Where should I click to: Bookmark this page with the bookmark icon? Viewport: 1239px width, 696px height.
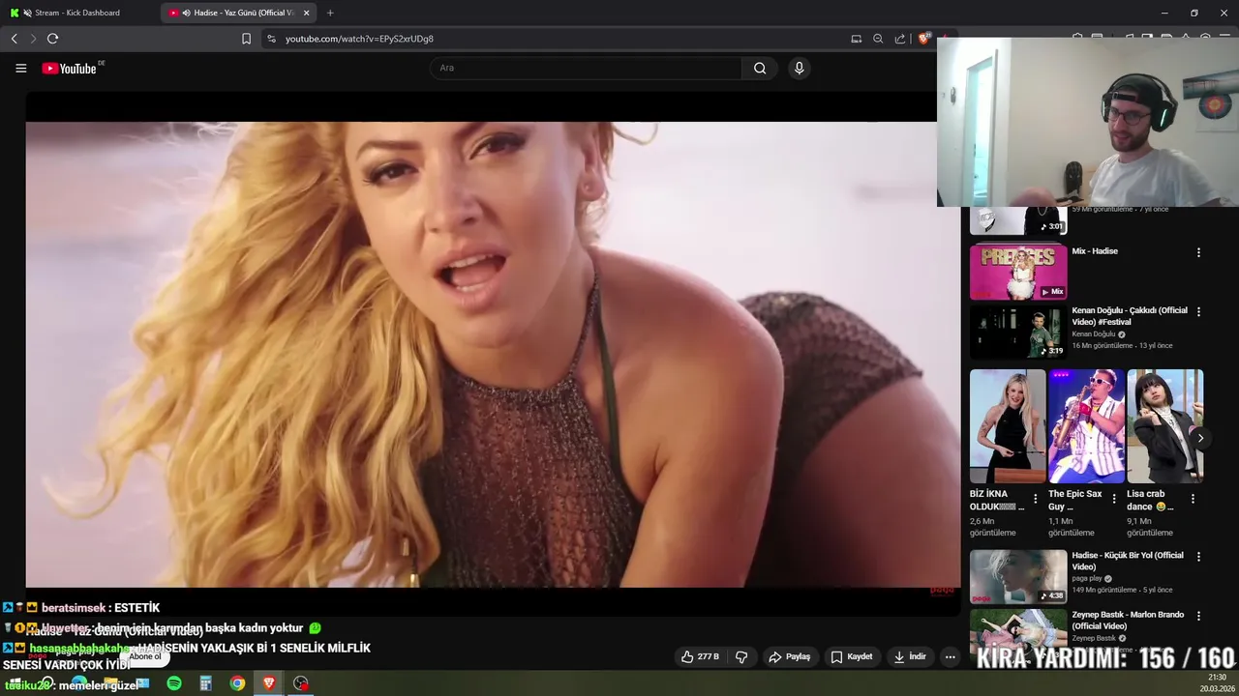246,39
